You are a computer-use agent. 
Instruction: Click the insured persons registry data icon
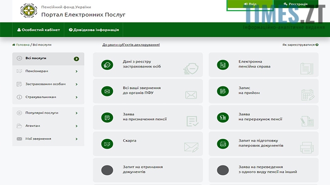point(107,65)
